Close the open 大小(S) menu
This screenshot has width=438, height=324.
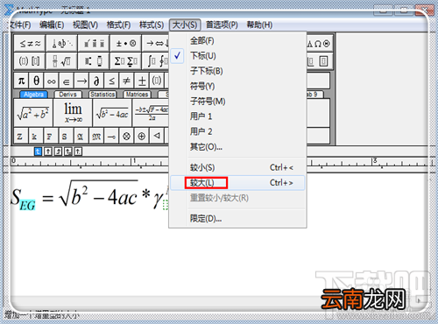185,25
